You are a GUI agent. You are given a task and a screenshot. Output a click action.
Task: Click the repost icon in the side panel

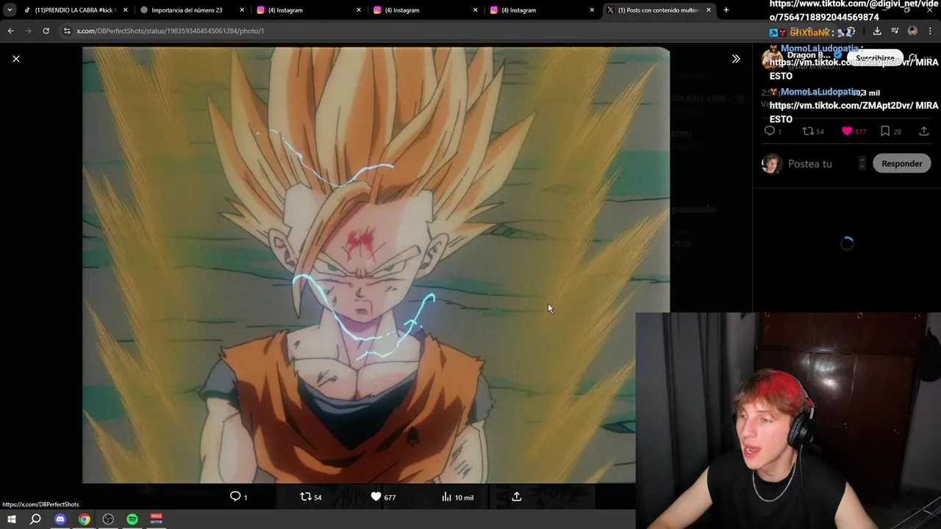pos(807,131)
